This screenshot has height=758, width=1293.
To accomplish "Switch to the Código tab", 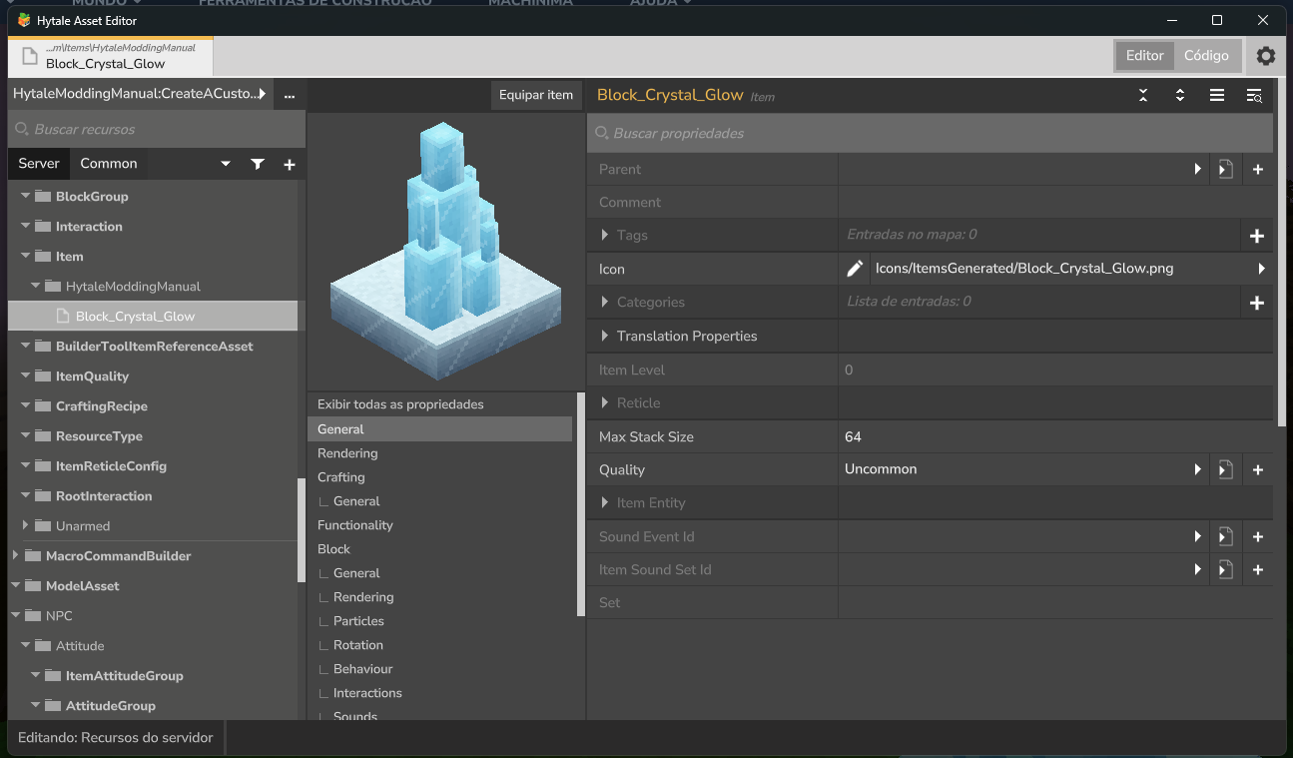I will point(1206,56).
